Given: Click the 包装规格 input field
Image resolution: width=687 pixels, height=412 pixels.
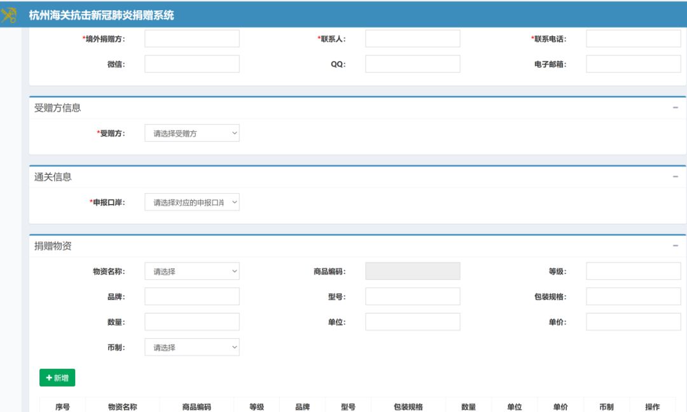Looking at the screenshot, I should pyautogui.click(x=633, y=297).
